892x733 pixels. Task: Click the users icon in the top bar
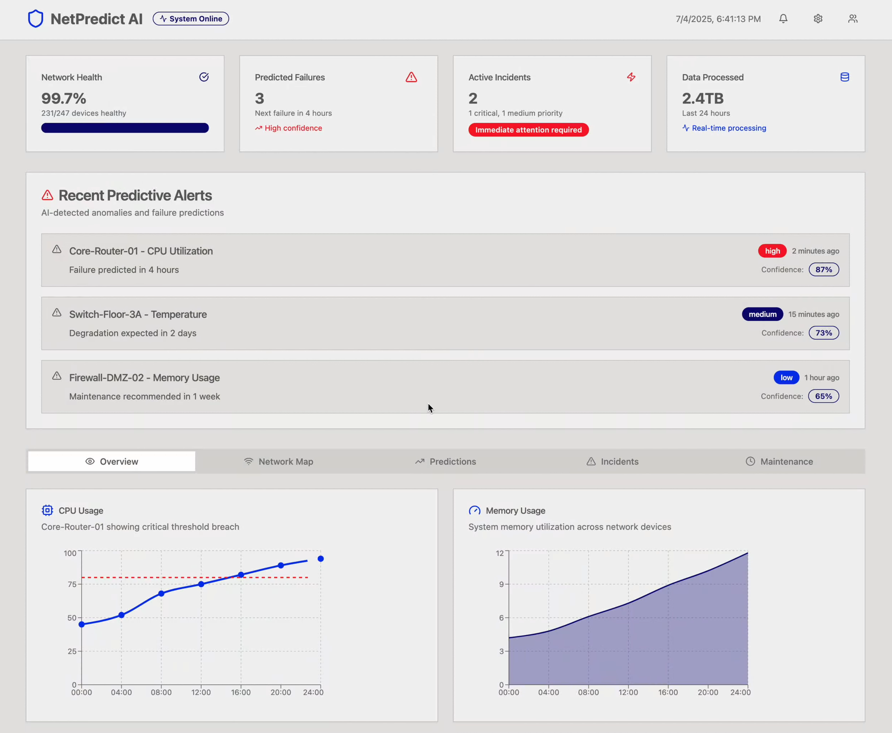point(852,19)
